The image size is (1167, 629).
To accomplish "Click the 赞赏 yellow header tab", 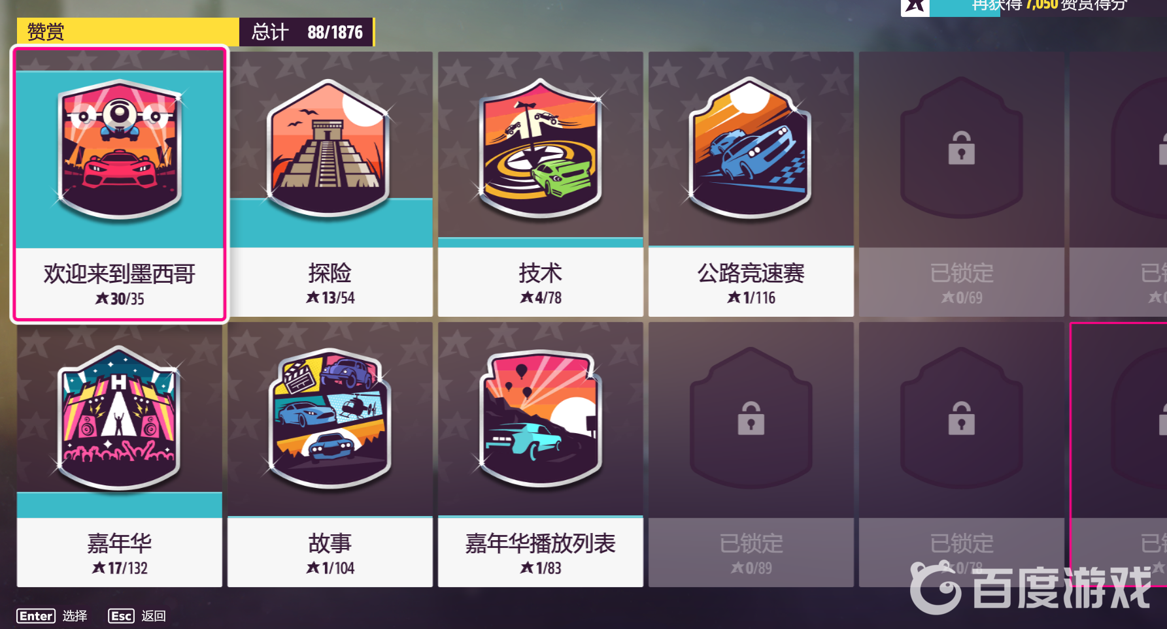I will tap(128, 32).
